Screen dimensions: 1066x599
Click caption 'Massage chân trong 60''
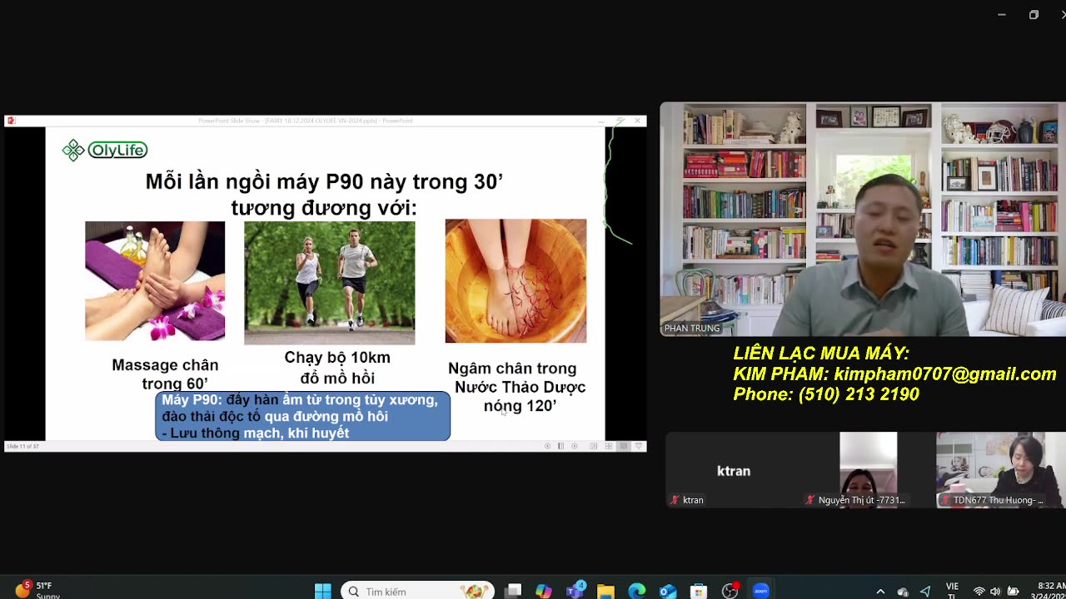pos(165,374)
